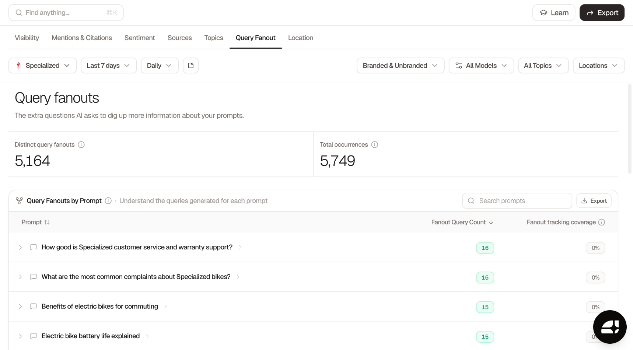
Task: Click the document icon button beside Daily
Action: [190, 66]
